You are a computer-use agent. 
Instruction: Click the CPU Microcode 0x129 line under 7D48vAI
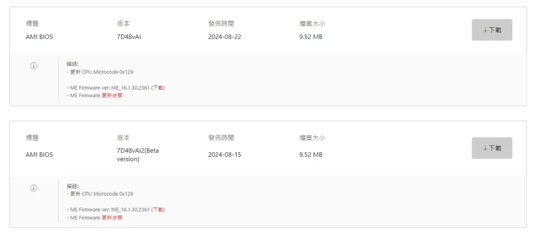tap(100, 72)
